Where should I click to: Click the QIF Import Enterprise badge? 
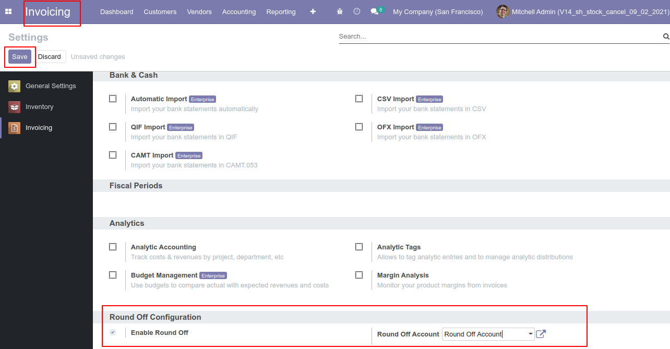(x=181, y=127)
